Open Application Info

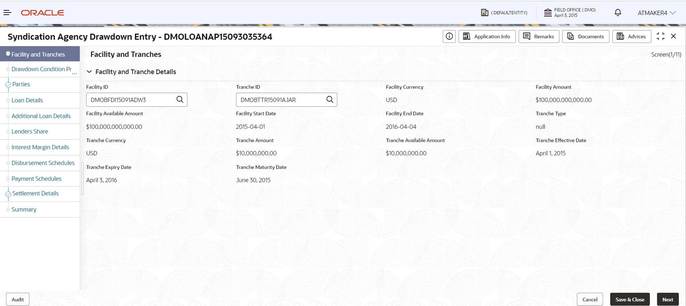[x=487, y=37]
